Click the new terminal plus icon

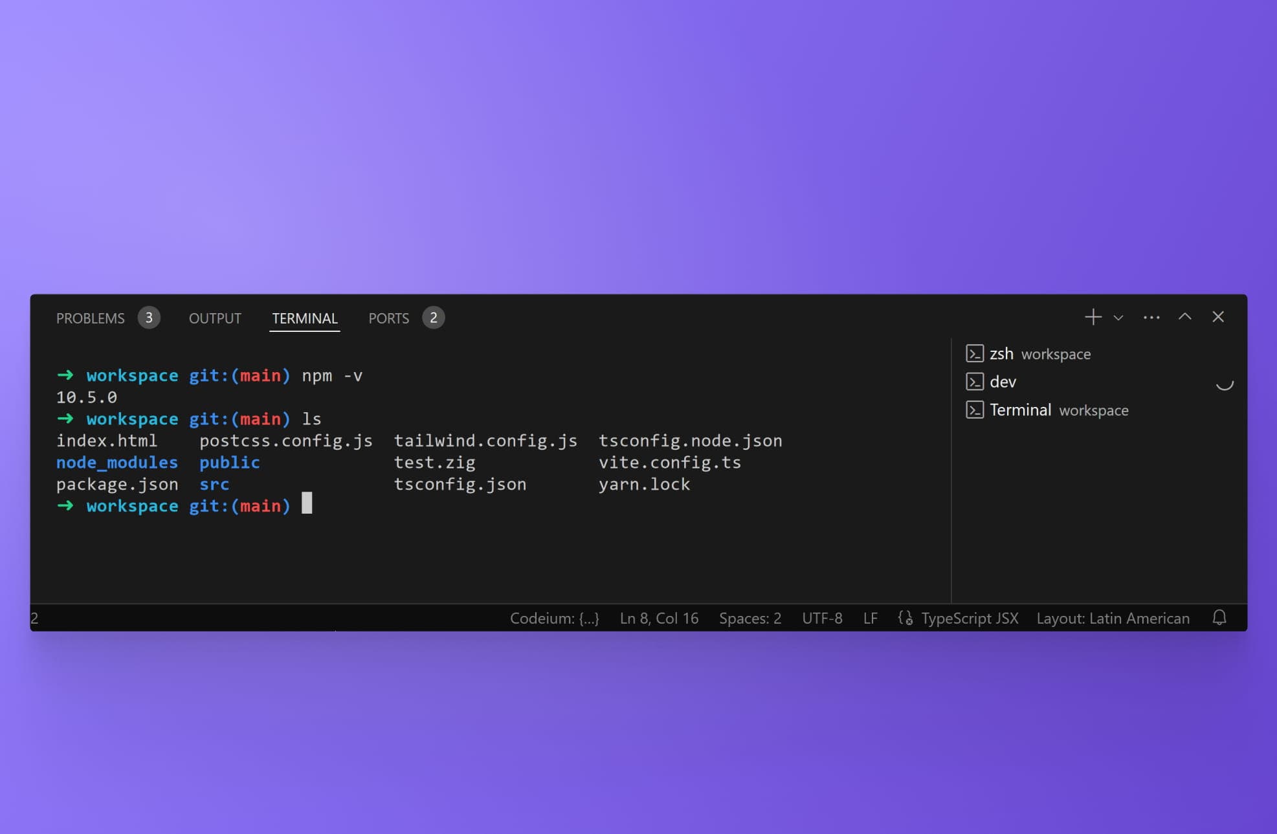pyautogui.click(x=1092, y=316)
